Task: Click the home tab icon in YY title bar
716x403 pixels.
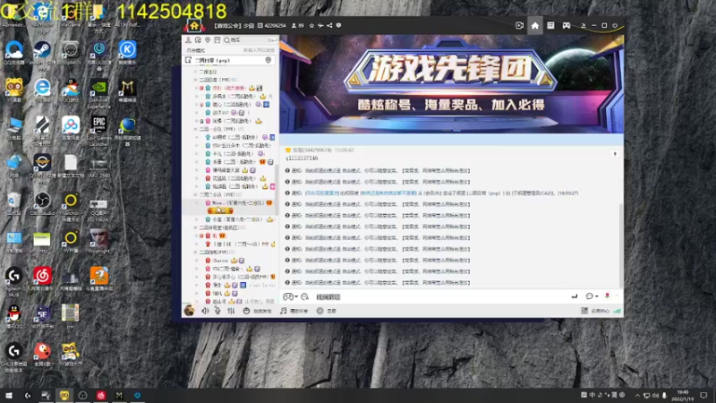Action: 534,26
